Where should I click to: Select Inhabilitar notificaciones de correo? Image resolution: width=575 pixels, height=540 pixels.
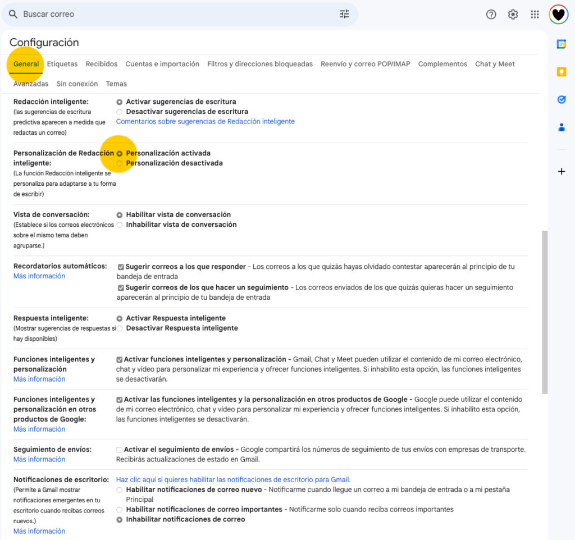click(x=120, y=519)
